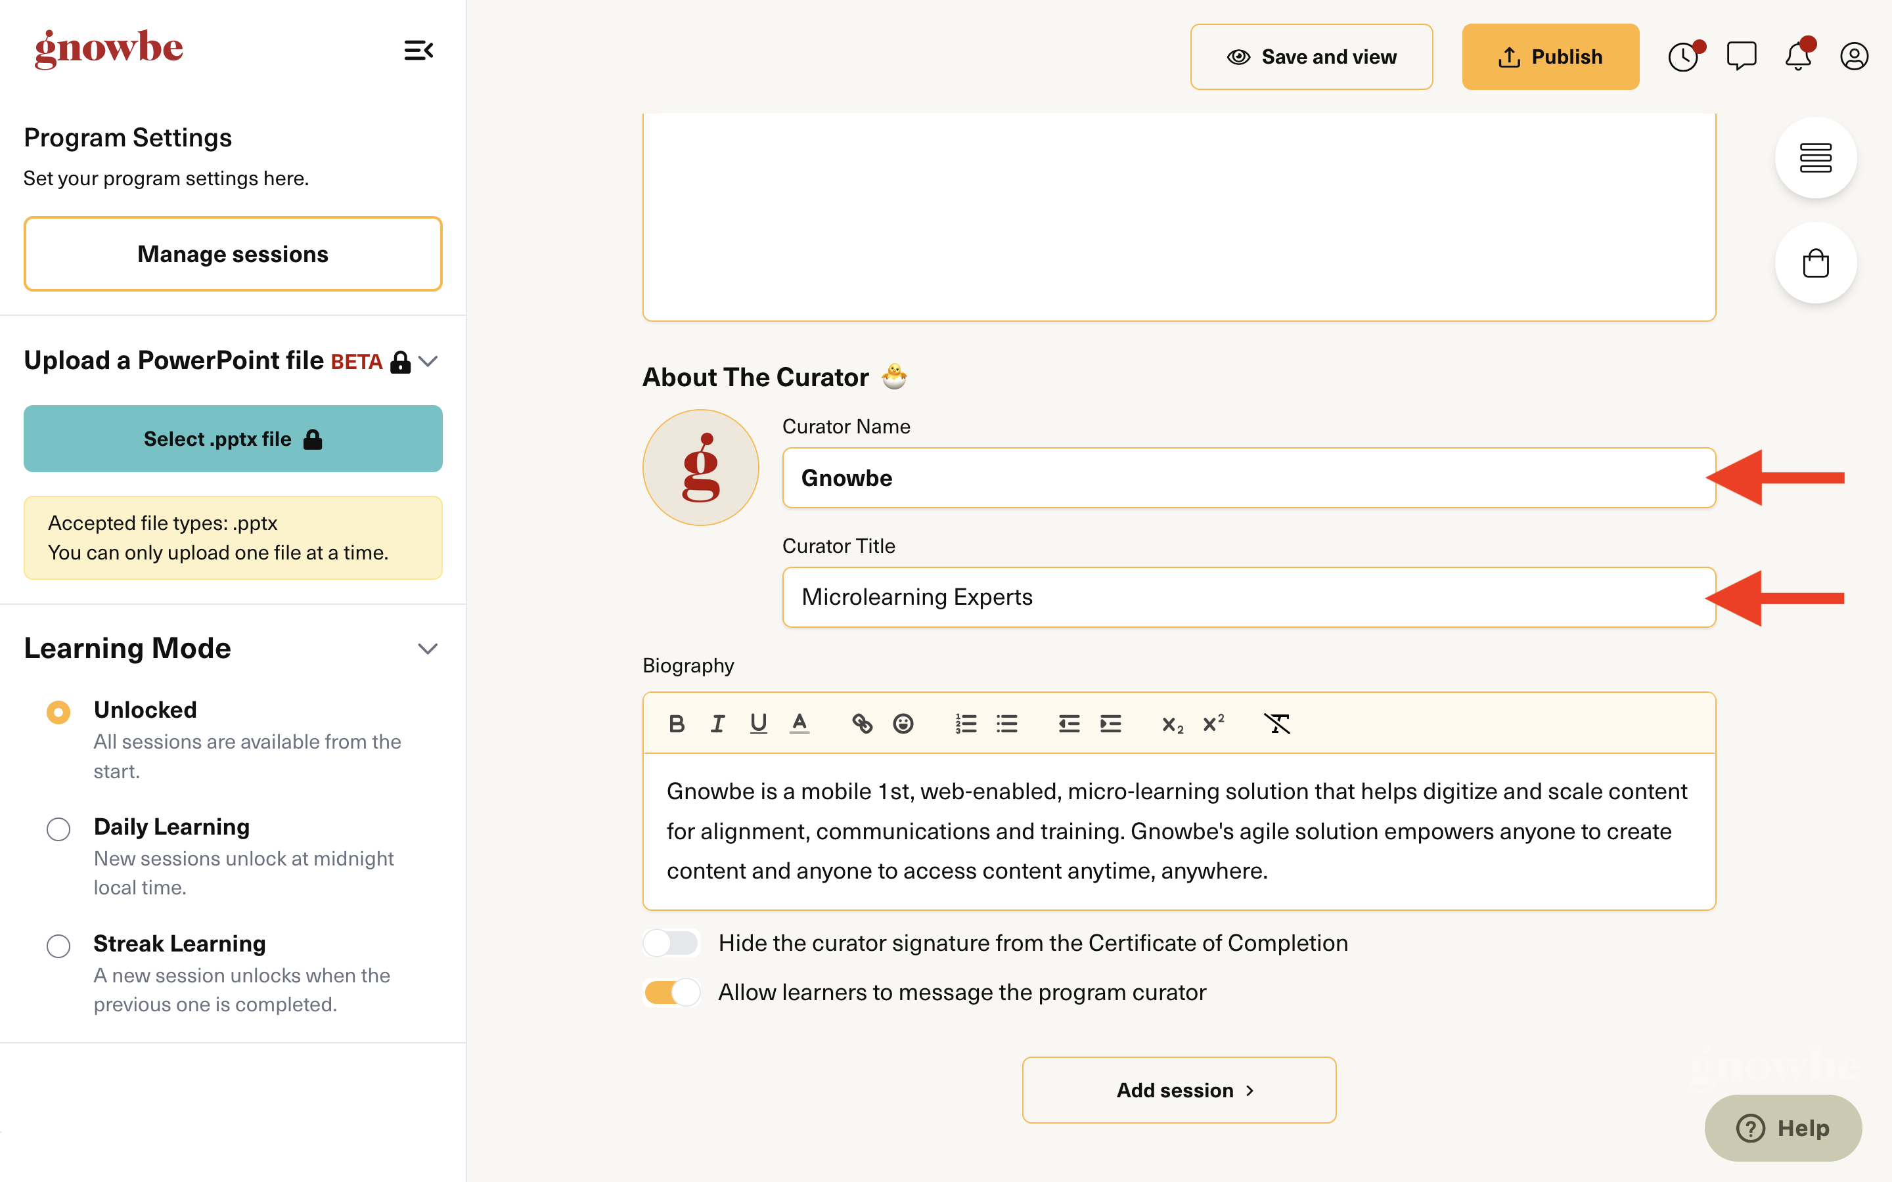Open the Help widget
Viewport: 1892px width, 1182px height.
1784,1127
